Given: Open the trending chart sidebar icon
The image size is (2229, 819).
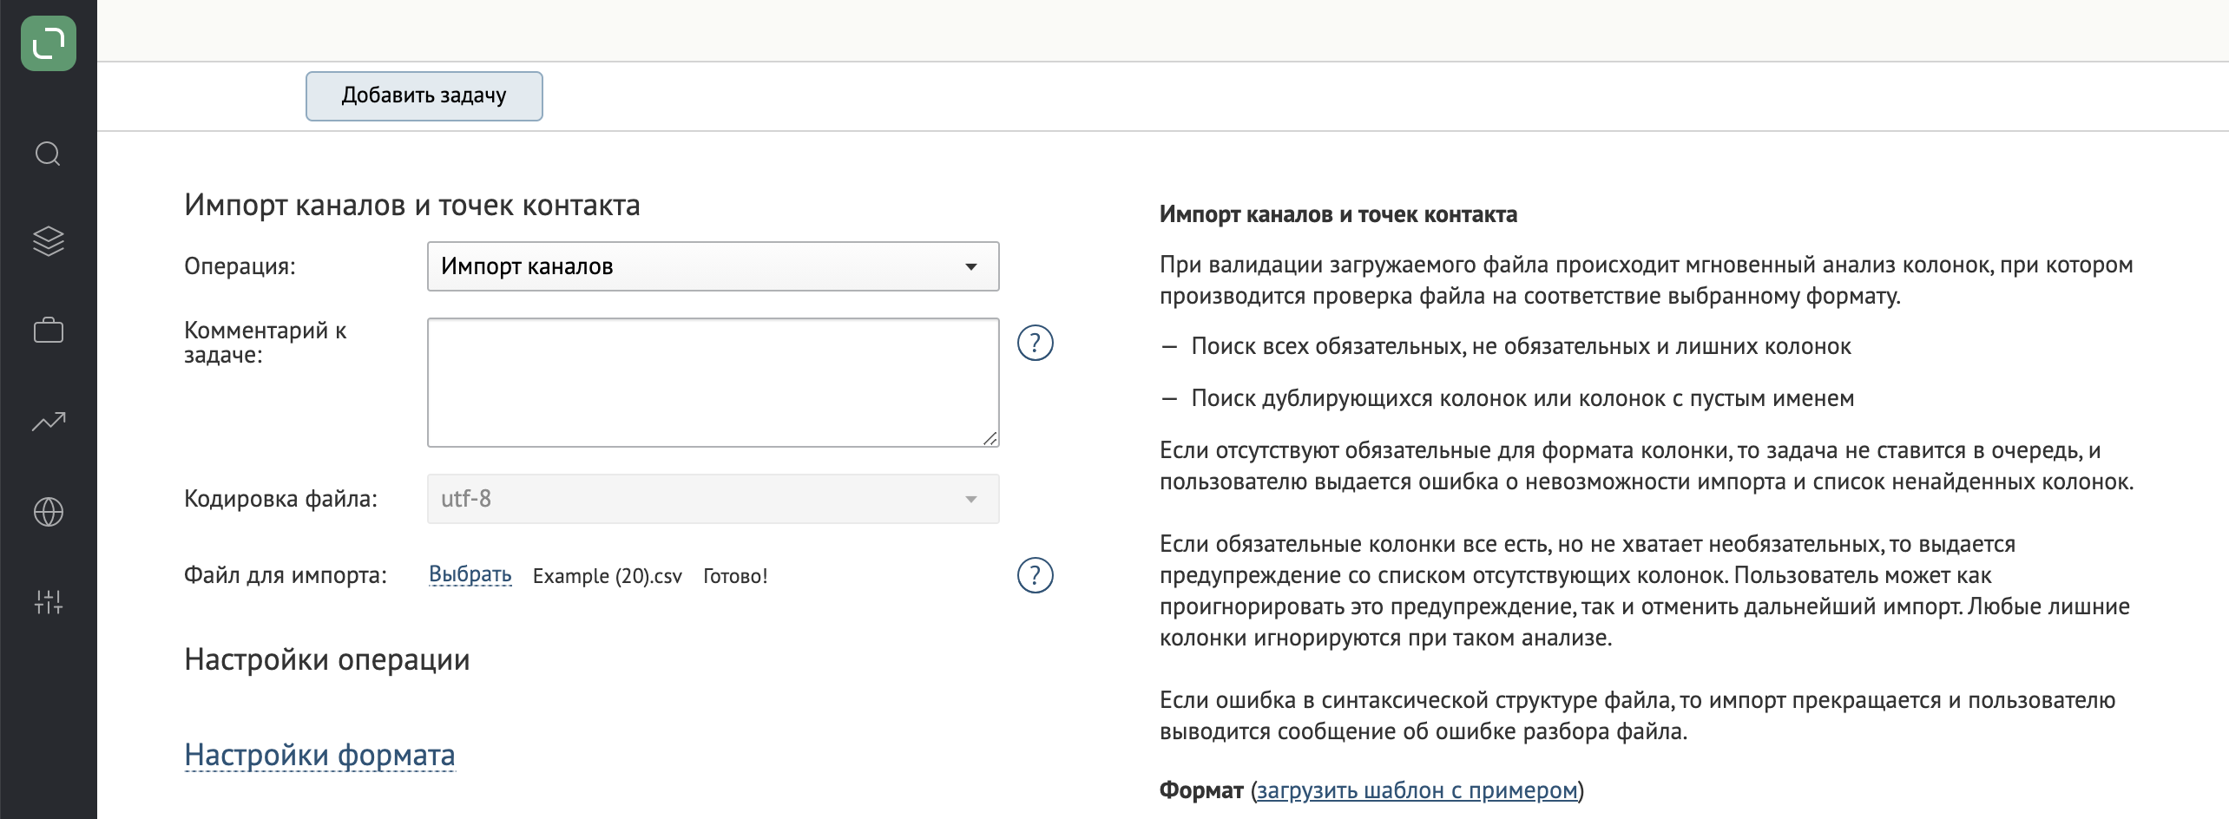Looking at the screenshot, I should (x=49, y=422).
